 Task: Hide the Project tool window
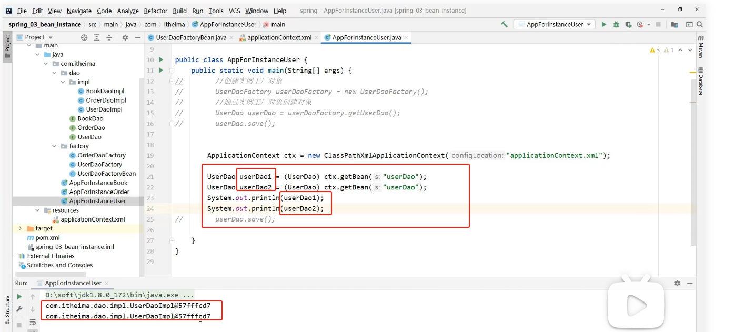coord(138,37)
